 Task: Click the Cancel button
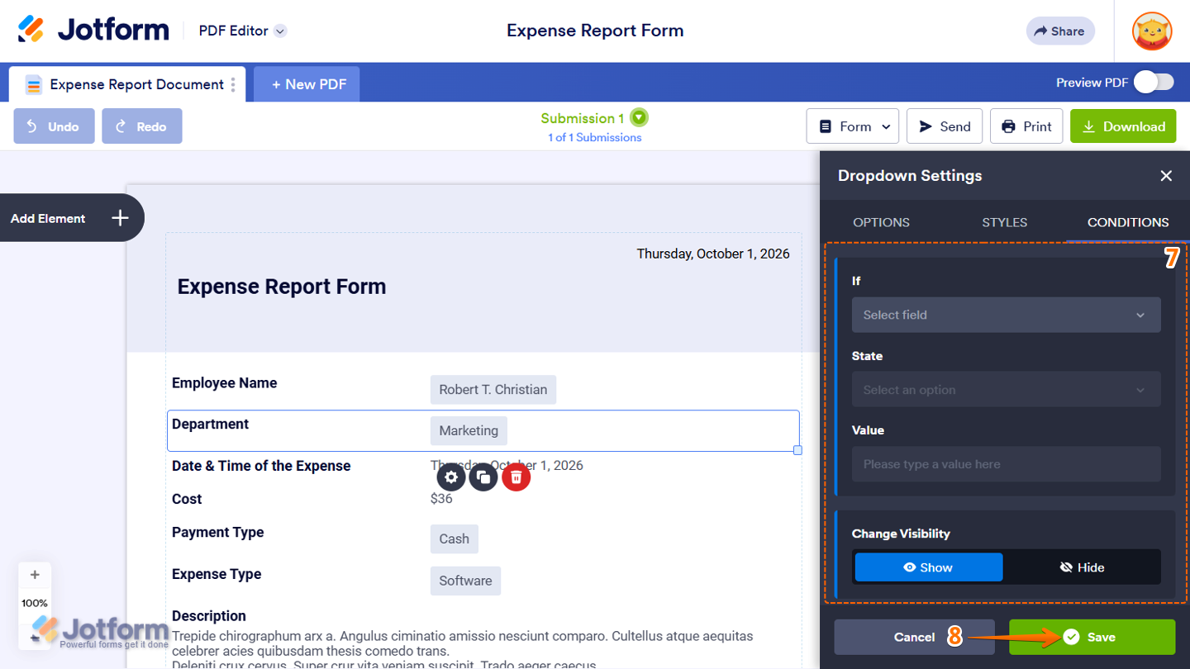[914, 637]
